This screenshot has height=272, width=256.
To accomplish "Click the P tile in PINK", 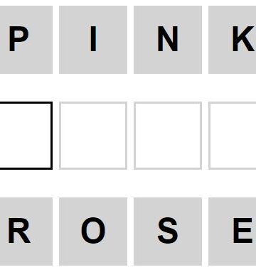I will pyautogui.click(x=26, y=40).
